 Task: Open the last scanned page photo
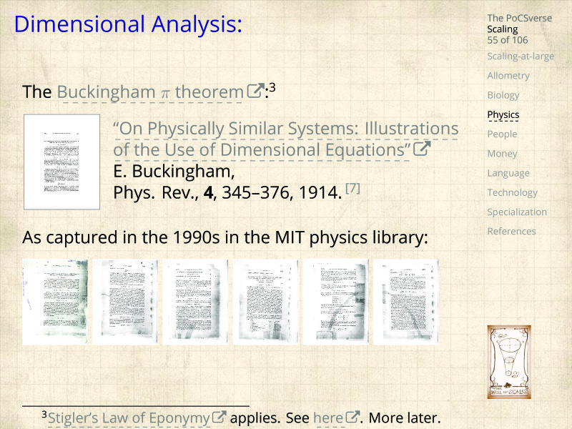pyautogui.click(x=406, y=302)
